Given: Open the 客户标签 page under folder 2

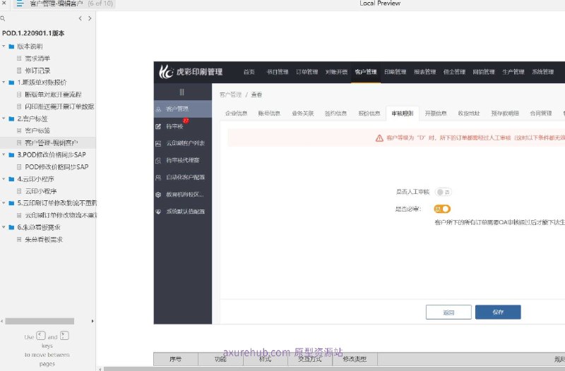Looking at the screenshot, I should [37, 130].
